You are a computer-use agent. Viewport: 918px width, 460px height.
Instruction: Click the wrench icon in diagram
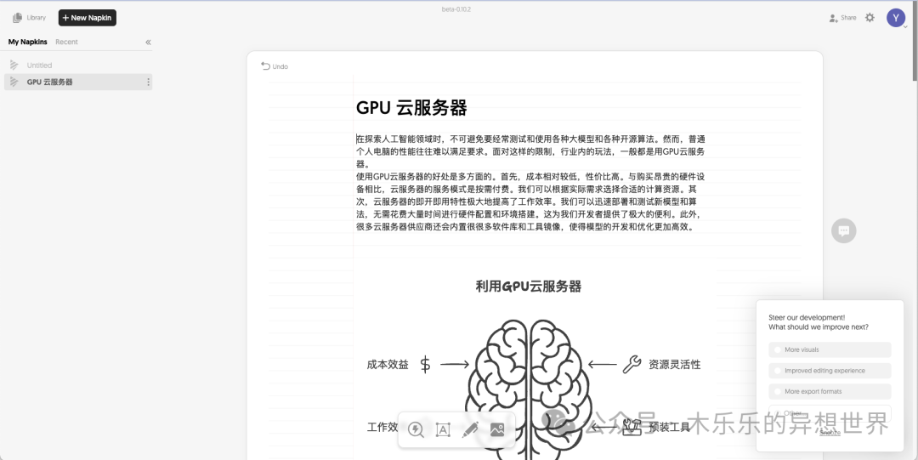632,365
